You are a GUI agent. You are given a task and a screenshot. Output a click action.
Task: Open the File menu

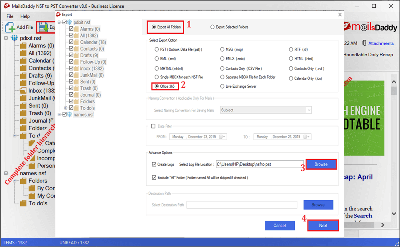(x=10, y=16)
